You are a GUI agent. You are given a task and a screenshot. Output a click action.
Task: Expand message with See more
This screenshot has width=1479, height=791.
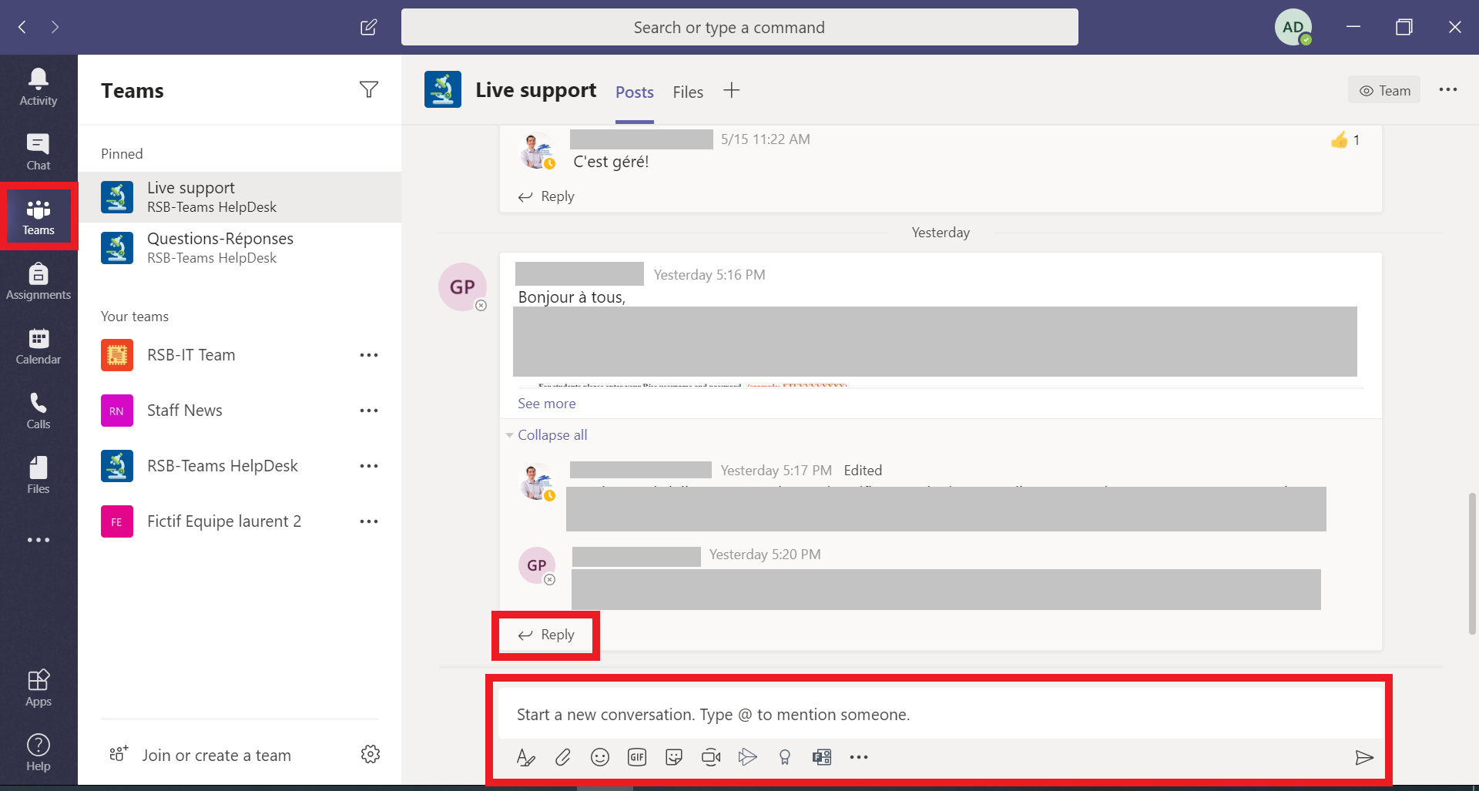coord(547,404)
